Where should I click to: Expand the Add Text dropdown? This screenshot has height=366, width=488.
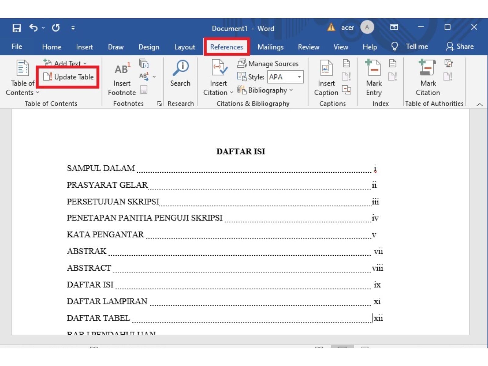[x=84, y=63]
